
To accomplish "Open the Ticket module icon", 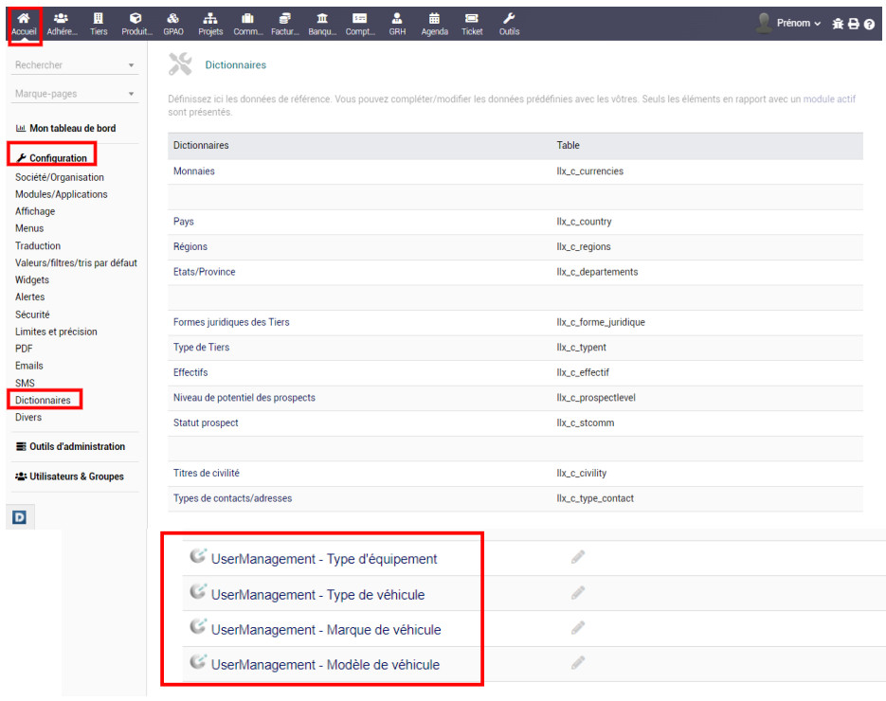I will 471,23.
